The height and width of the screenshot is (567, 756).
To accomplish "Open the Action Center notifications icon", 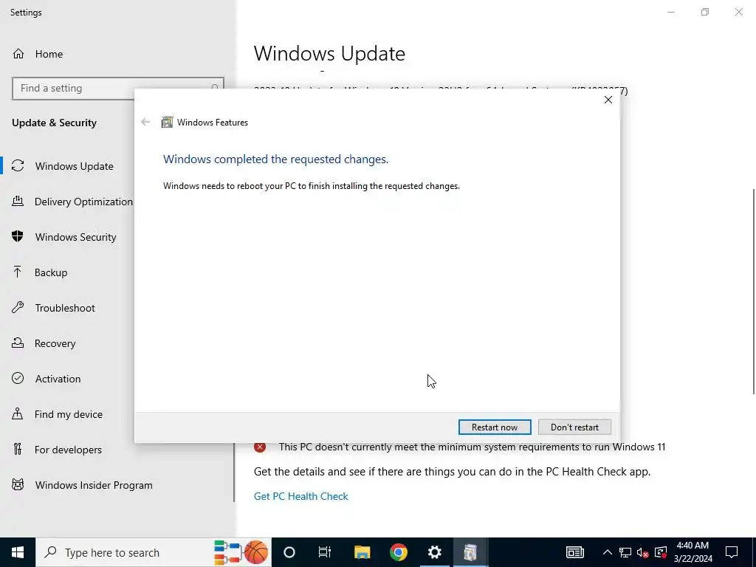I will (x=732, y=552).
